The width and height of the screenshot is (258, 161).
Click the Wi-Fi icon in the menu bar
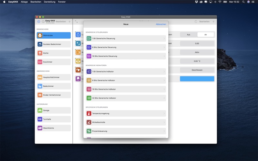[x=220, y=2]
